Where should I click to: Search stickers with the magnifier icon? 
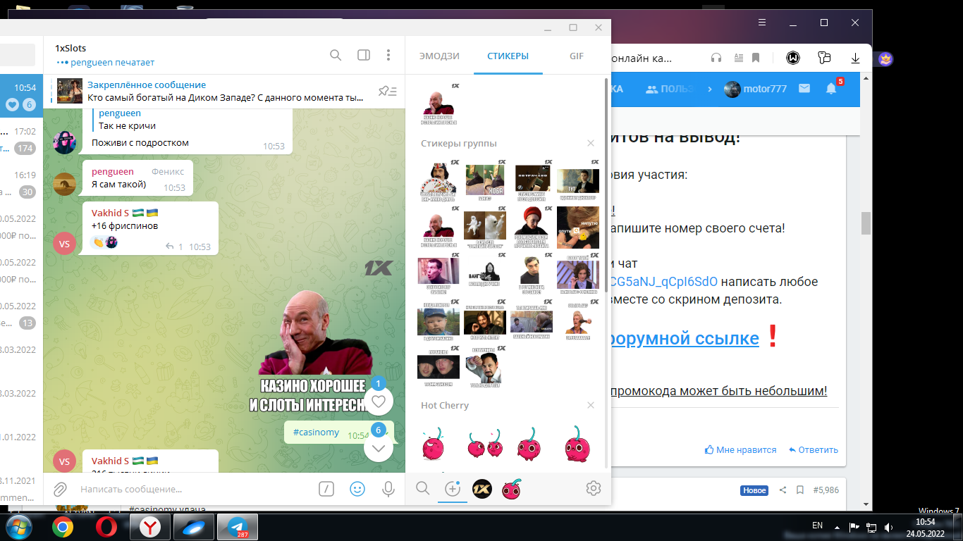pos(422,488)
